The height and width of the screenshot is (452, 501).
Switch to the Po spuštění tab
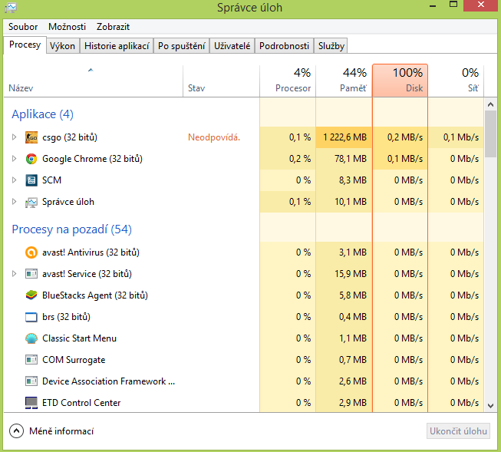tap(182, 46)
